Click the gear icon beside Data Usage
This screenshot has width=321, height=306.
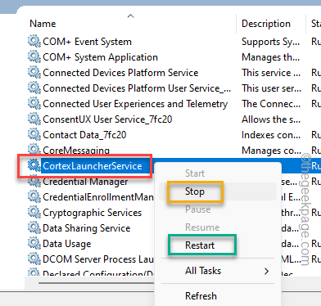coord(34,244)
